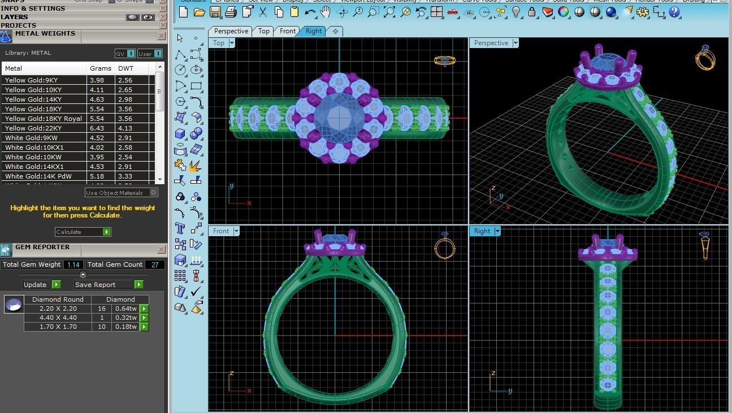Viewport: 732px width, 413px height.
Task: Switch to the Perspective viewport tab
Action: point(231,31)
